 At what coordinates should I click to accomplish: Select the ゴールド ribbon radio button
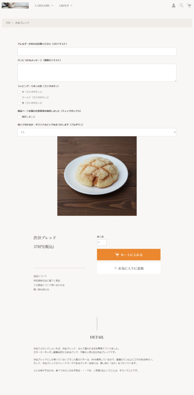pyautogui.click(x=19, y=98)
